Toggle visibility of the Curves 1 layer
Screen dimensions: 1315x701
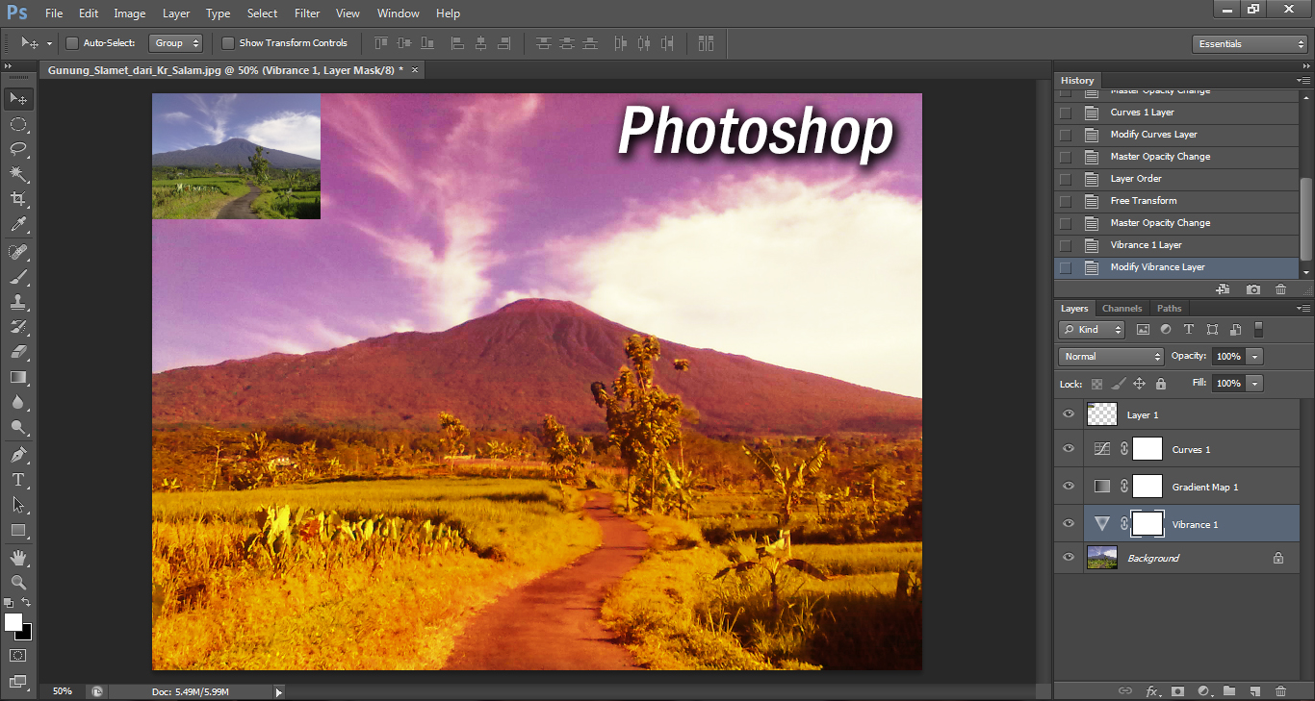click(1068, 448)
